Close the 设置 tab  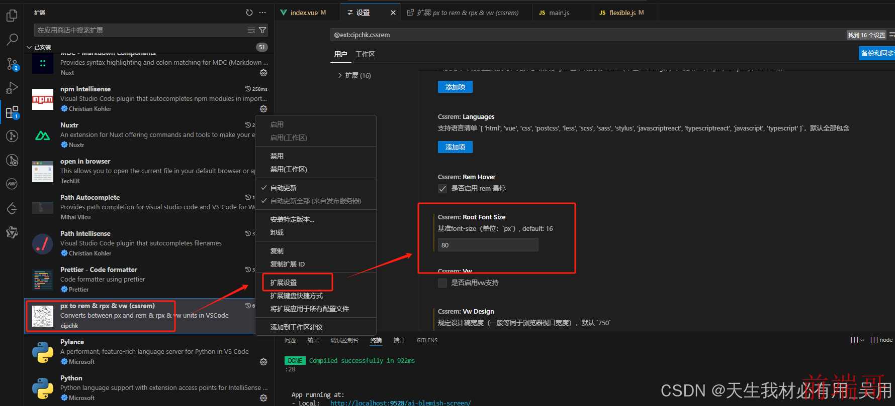point(393,13)
